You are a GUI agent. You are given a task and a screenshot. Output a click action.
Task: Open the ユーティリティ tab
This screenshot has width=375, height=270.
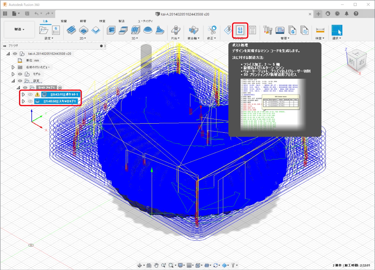point(145,21)
